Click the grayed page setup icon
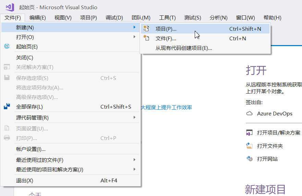The height and width of the screenshot is (196, 302). point(7,128)
